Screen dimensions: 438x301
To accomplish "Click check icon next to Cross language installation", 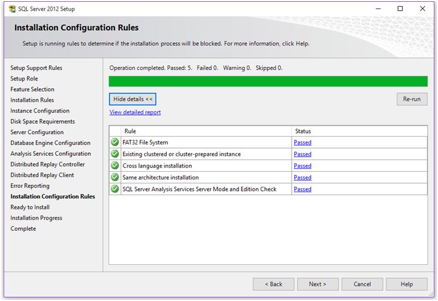I will (114, 166).
